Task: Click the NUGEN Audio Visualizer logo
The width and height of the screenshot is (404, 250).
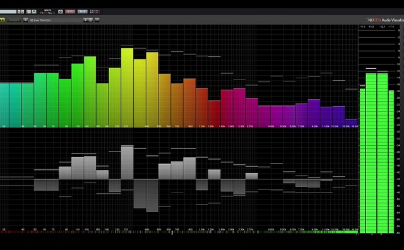Action: tap(385, 20)
